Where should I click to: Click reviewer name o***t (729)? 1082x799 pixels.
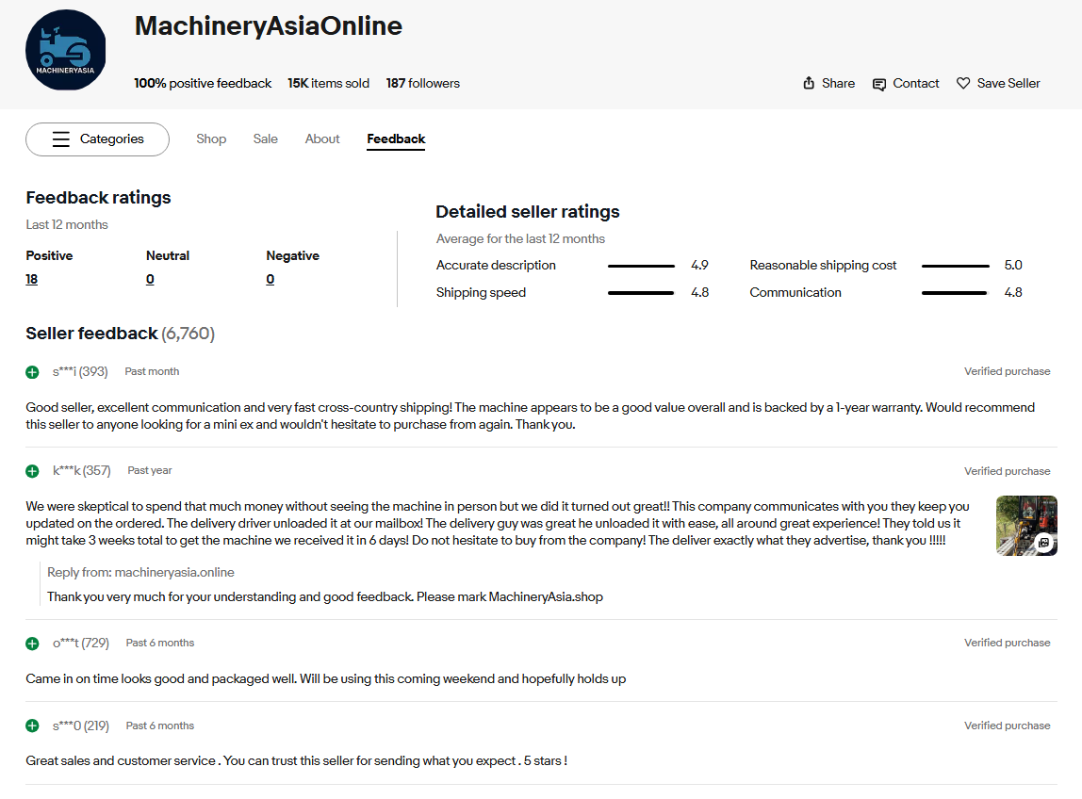click(81, 644)
